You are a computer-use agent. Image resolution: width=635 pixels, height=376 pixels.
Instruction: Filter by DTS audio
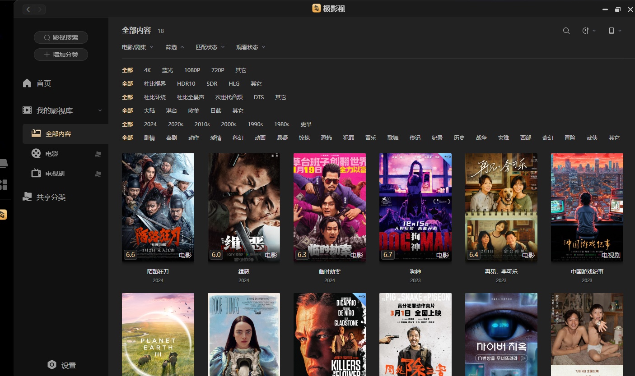coord(259,97)
